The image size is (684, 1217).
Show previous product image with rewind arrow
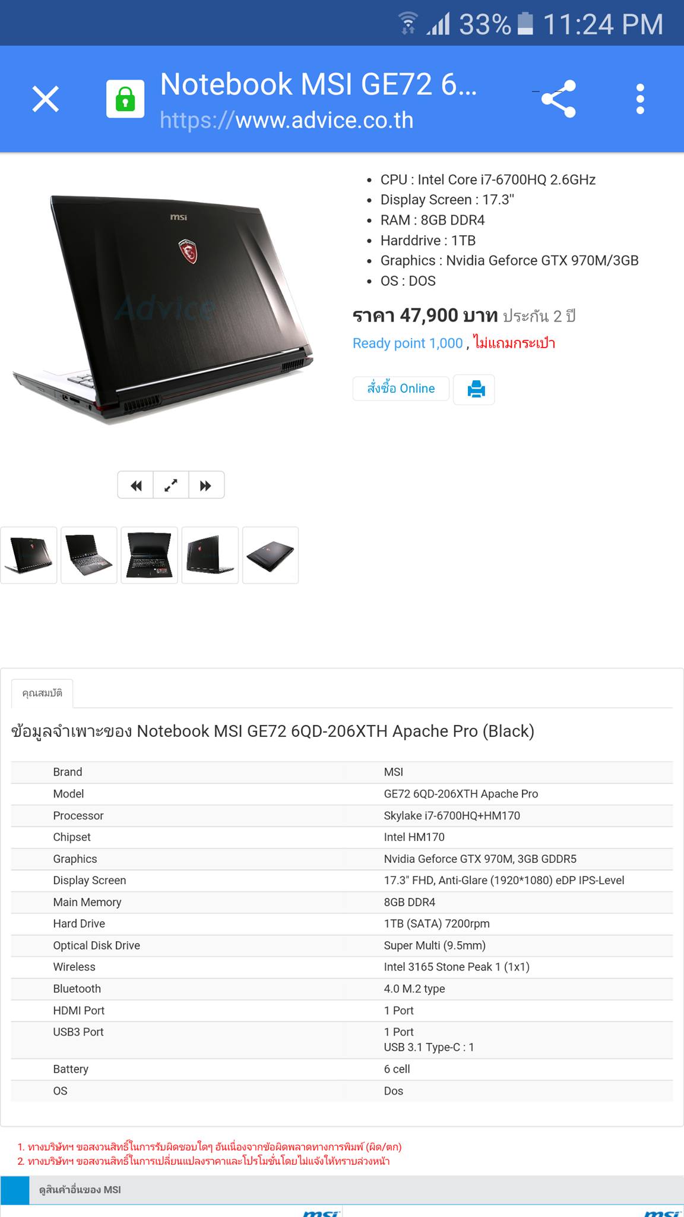point(136,485)
